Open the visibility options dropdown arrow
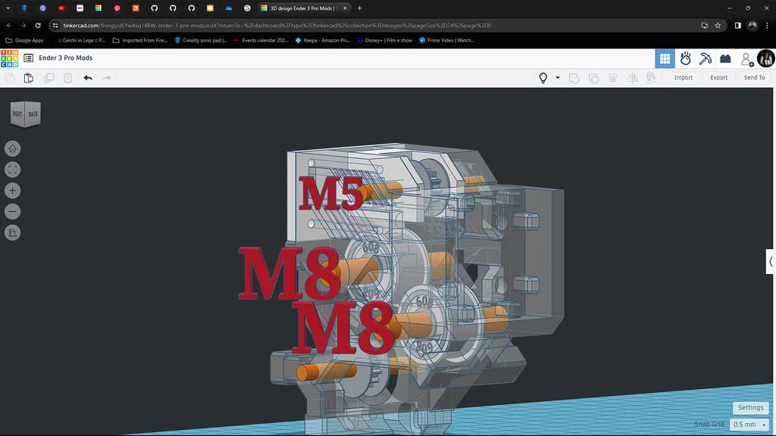 [557, 78]
